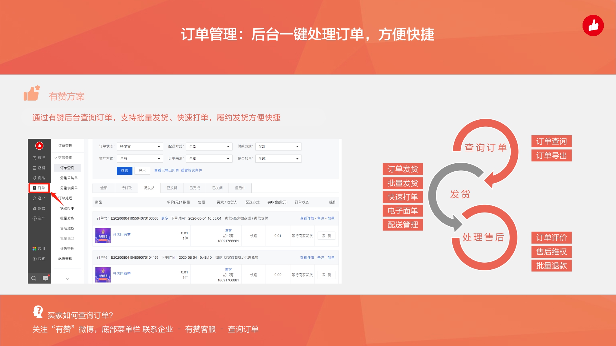Open 开店用有赞 product link in second order
This screenshot has width=616, height=346.
point(122,274)
